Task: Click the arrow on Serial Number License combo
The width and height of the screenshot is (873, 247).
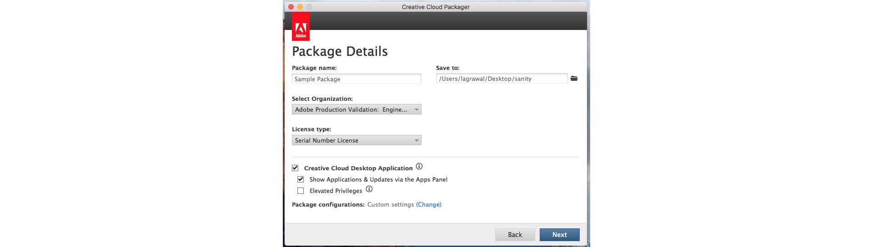Action: (x=416, y=141)
